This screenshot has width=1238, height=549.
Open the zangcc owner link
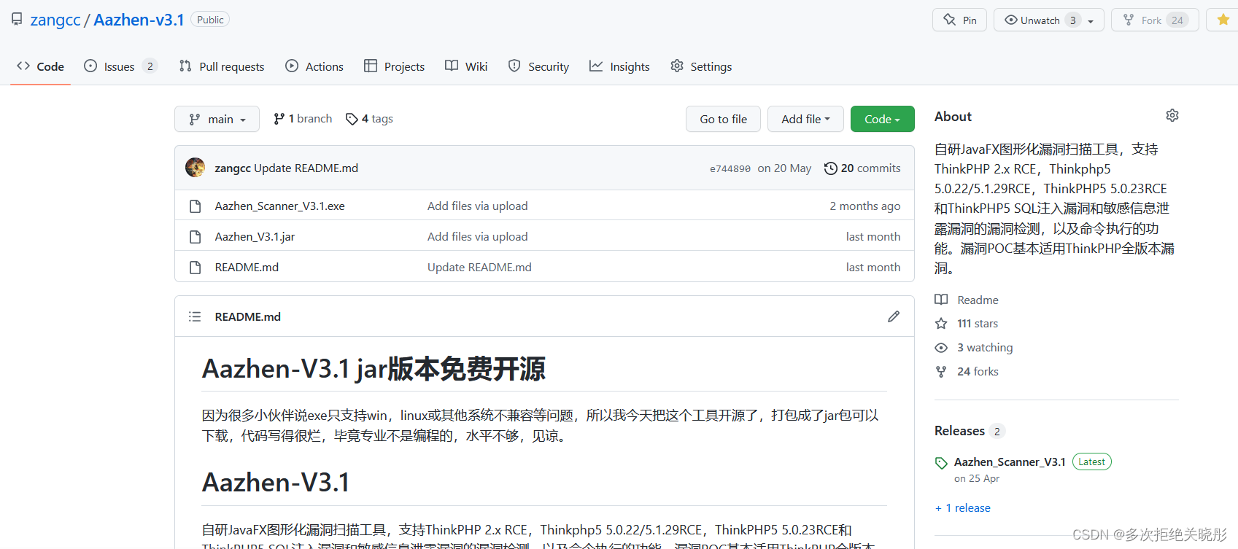click(55, 20)
